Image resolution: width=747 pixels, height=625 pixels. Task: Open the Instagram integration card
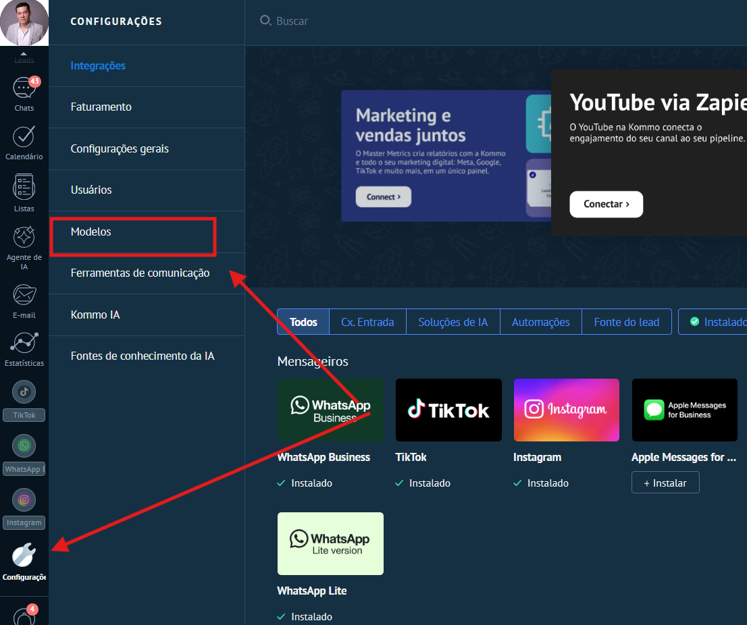tap(567, 410)
